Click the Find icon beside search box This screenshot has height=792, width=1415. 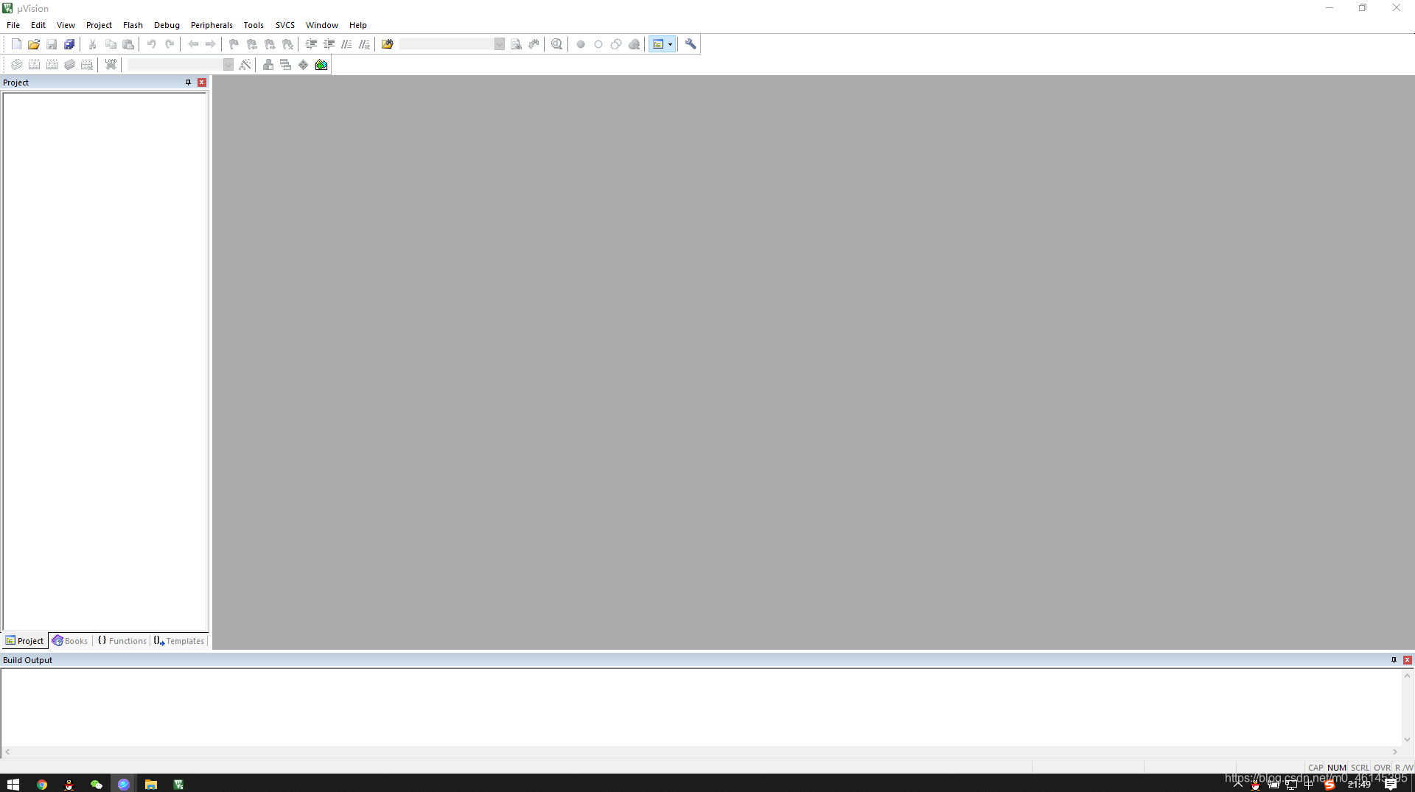pyautogui.click(x=516, y=44)
